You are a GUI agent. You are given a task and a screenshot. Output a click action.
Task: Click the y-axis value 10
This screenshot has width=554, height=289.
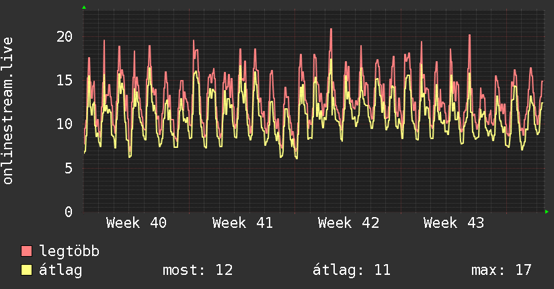[65, 124]
